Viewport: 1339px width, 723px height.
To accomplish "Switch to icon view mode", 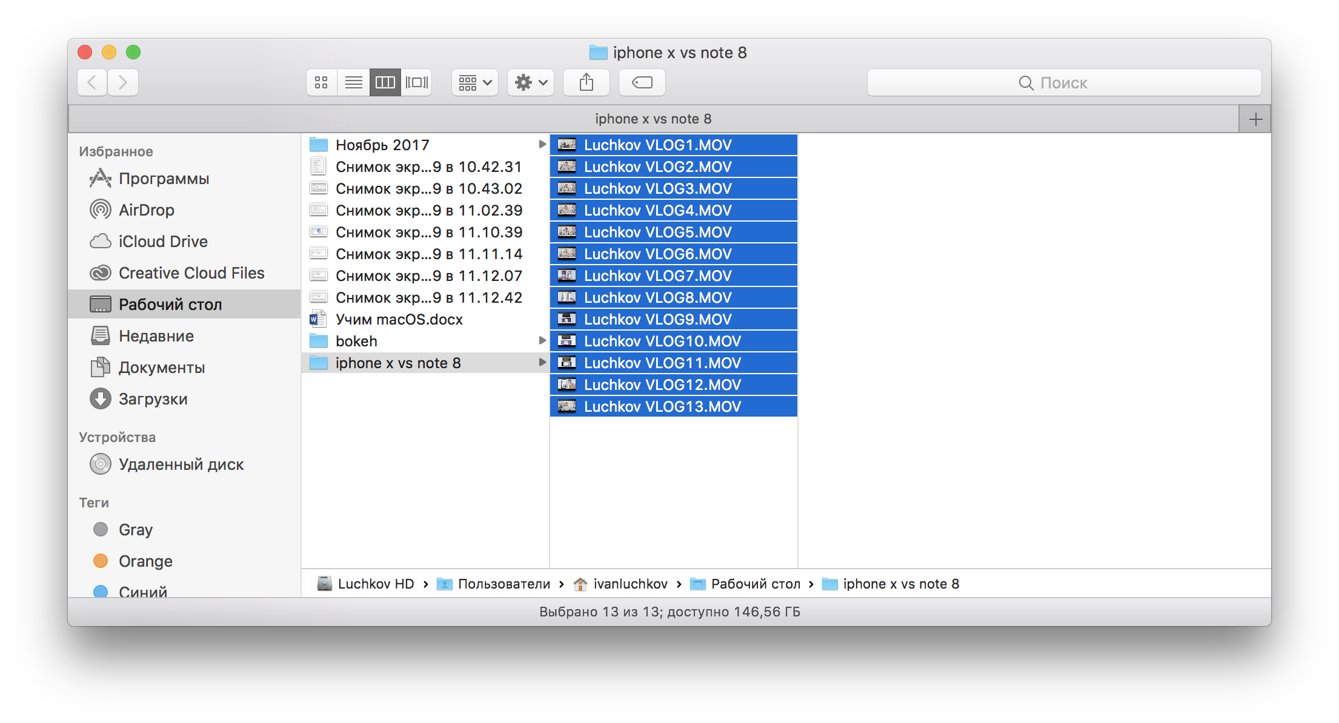I will click(321, 82).
